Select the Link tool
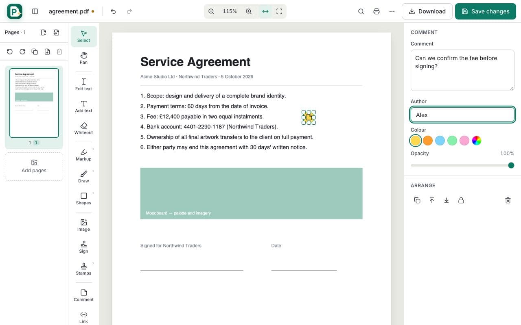The image size is (521, 325). pyautogui.click(x=83, y=317)
